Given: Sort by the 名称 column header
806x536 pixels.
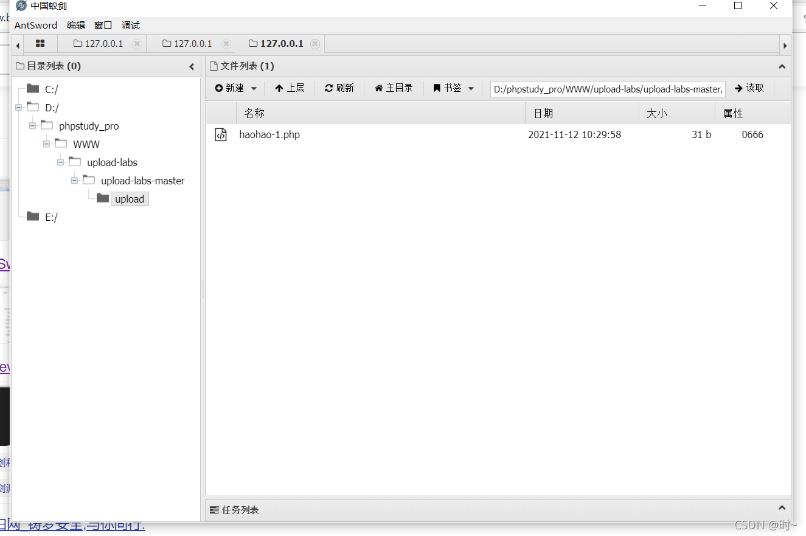Looking at the screenshot, I should point(381,113).
